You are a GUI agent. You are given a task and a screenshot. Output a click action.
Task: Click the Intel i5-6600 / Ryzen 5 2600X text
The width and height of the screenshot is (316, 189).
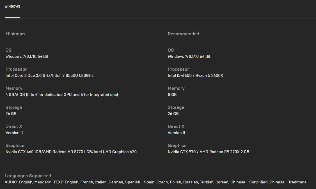(x=195, y=75)
